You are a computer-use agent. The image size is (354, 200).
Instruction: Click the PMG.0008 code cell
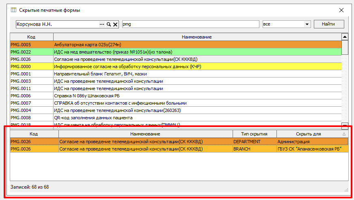(x=31, y=118)
